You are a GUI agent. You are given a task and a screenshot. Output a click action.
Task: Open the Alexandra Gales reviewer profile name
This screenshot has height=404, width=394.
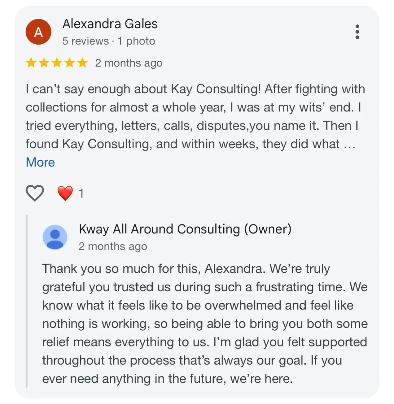click(x=110, y=24)
